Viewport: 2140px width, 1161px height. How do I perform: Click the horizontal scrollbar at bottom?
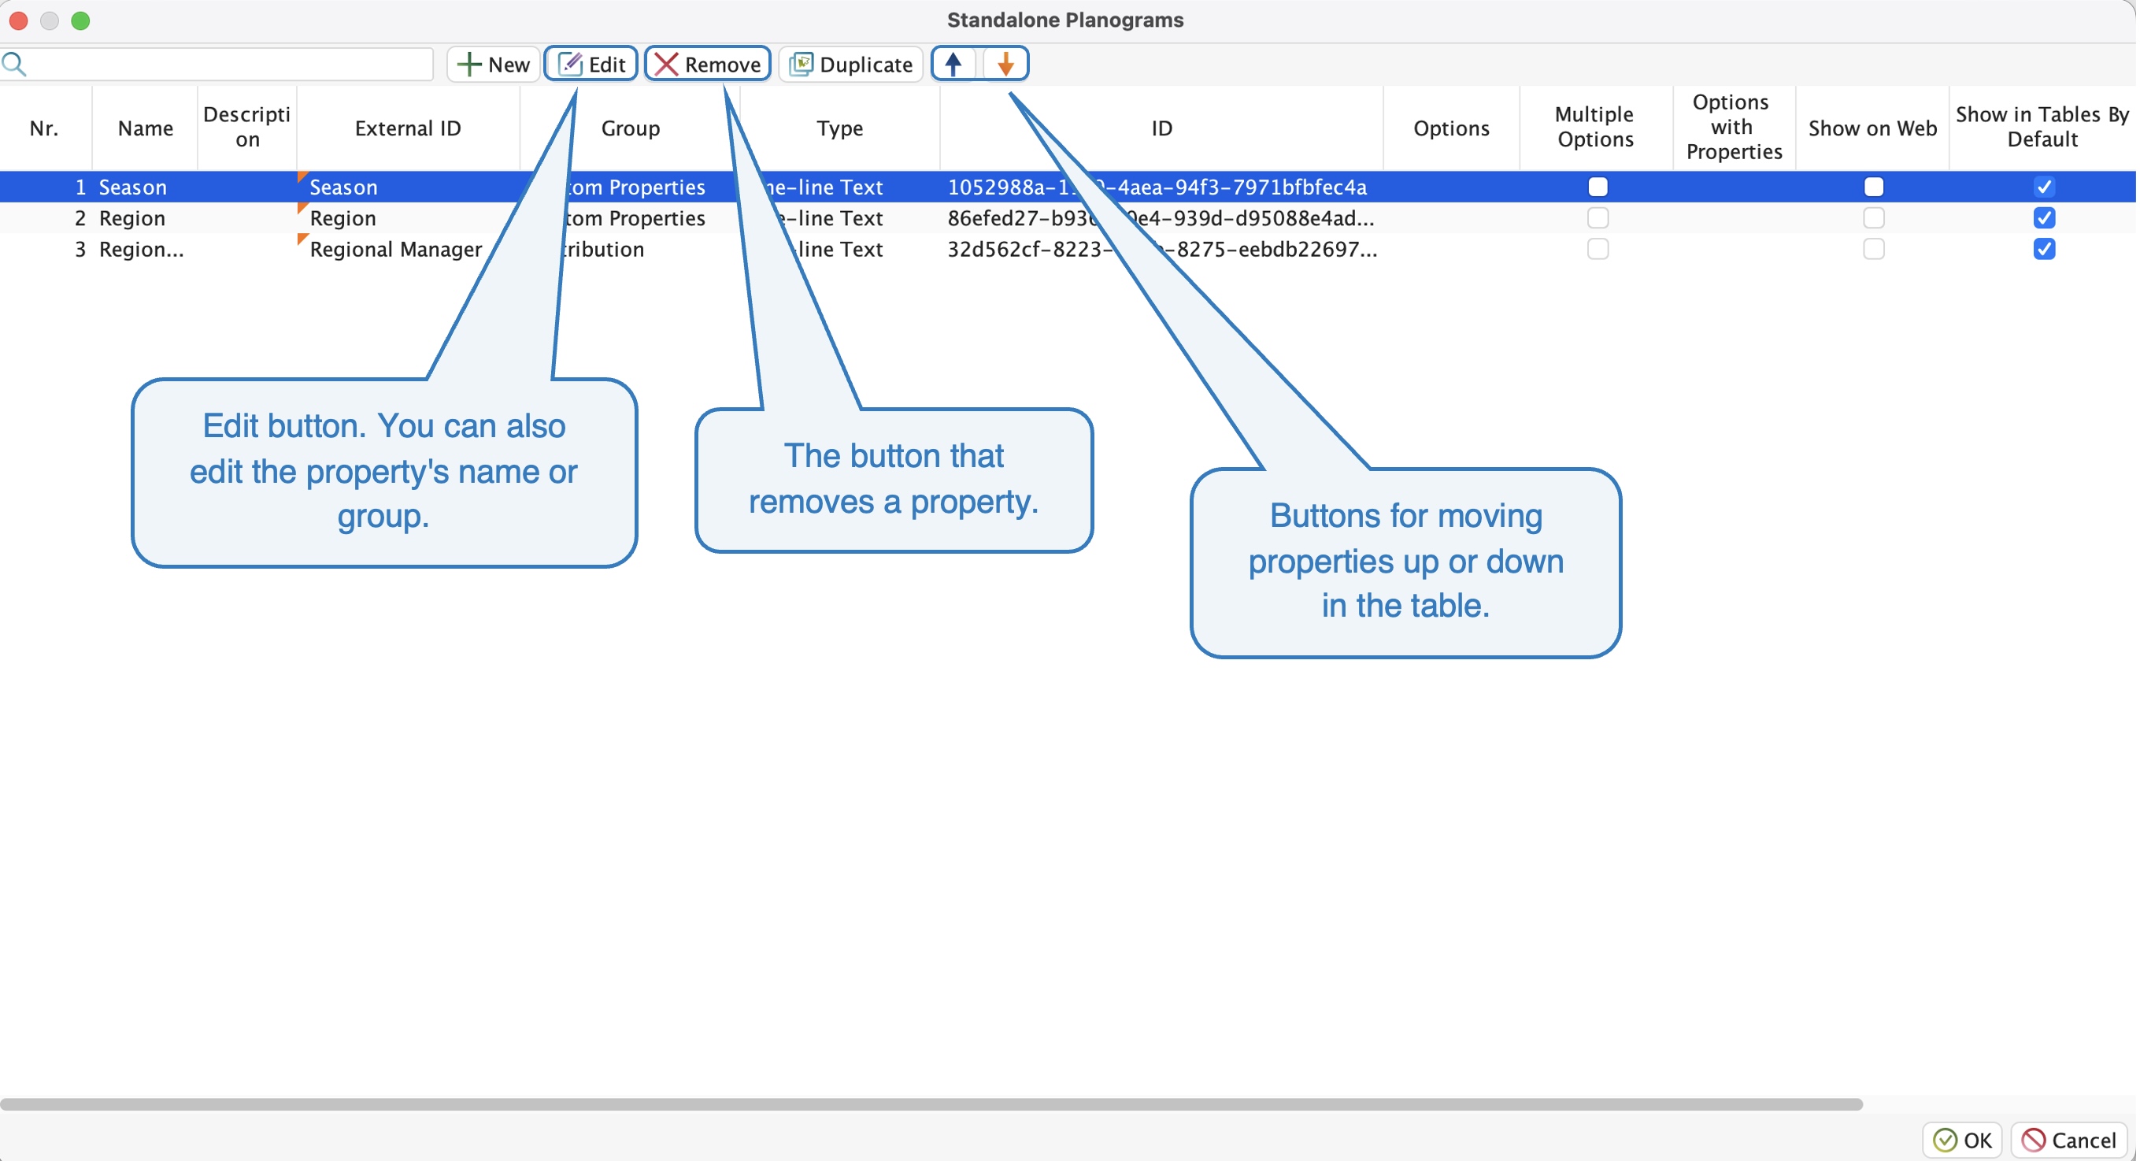tap(931, 1104)
